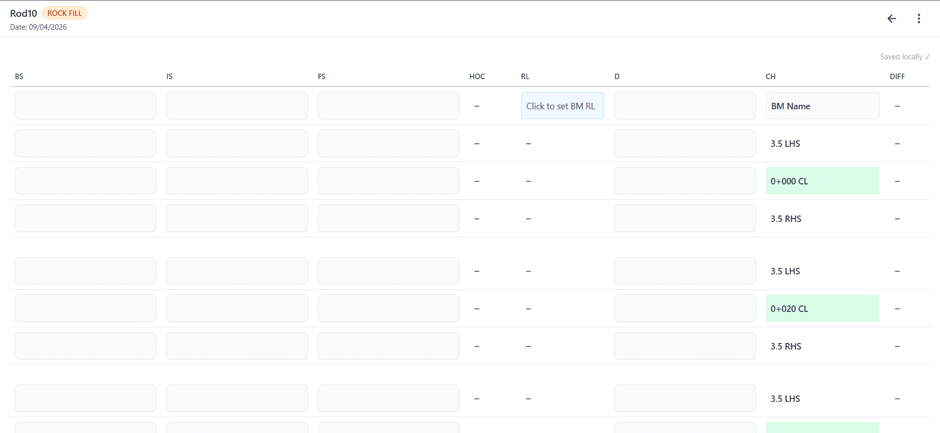Click the BM Name field
Viewport: 940px width, 433px height.
click(x=822, y=106)
